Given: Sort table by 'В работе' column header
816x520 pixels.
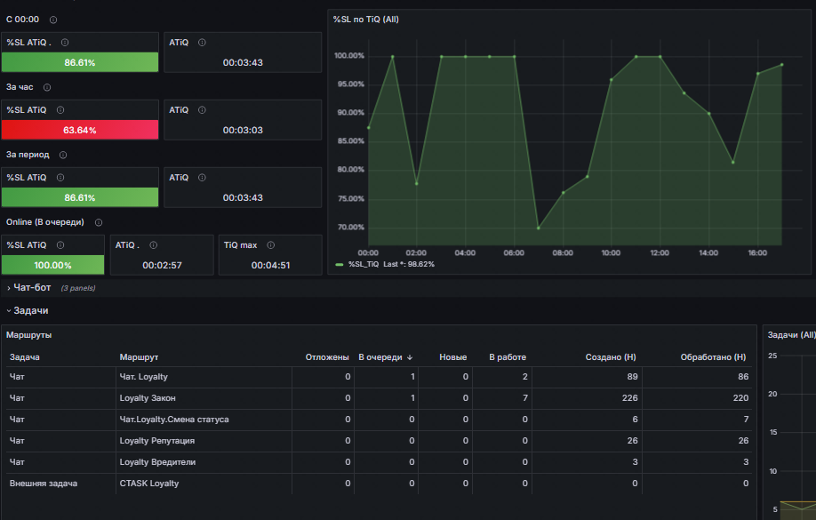Looking at the screenshot, I should point(508,357).
